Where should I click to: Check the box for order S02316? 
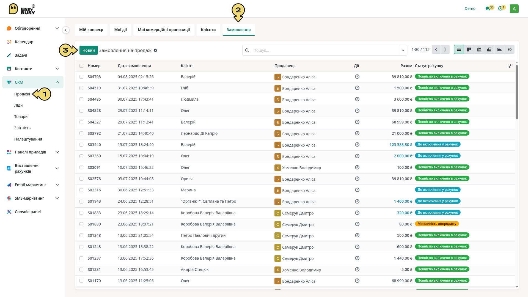coord(81,190)
